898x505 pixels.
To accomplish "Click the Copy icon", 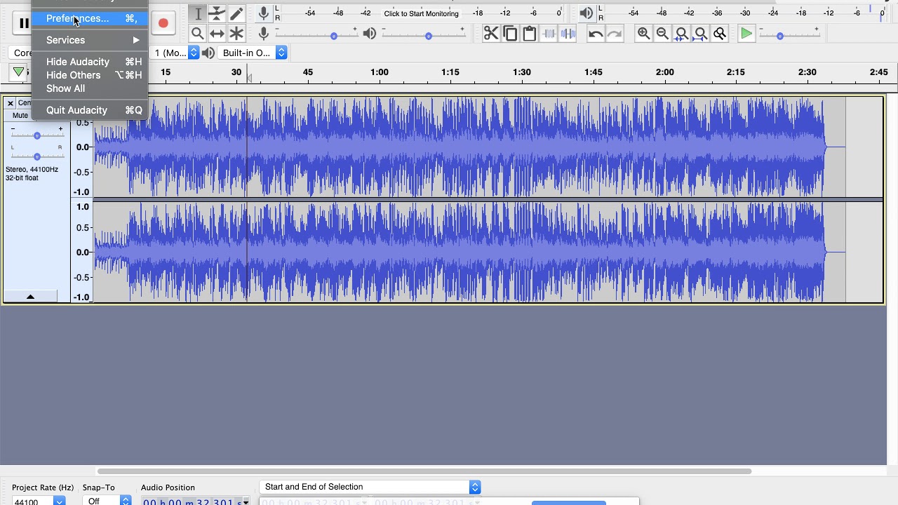I will [x=510, y=33].
